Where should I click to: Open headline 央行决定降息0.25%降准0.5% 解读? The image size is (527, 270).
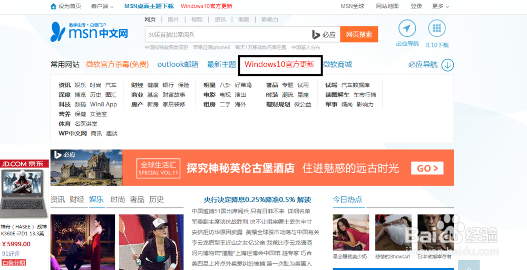[x=258, y=199]
